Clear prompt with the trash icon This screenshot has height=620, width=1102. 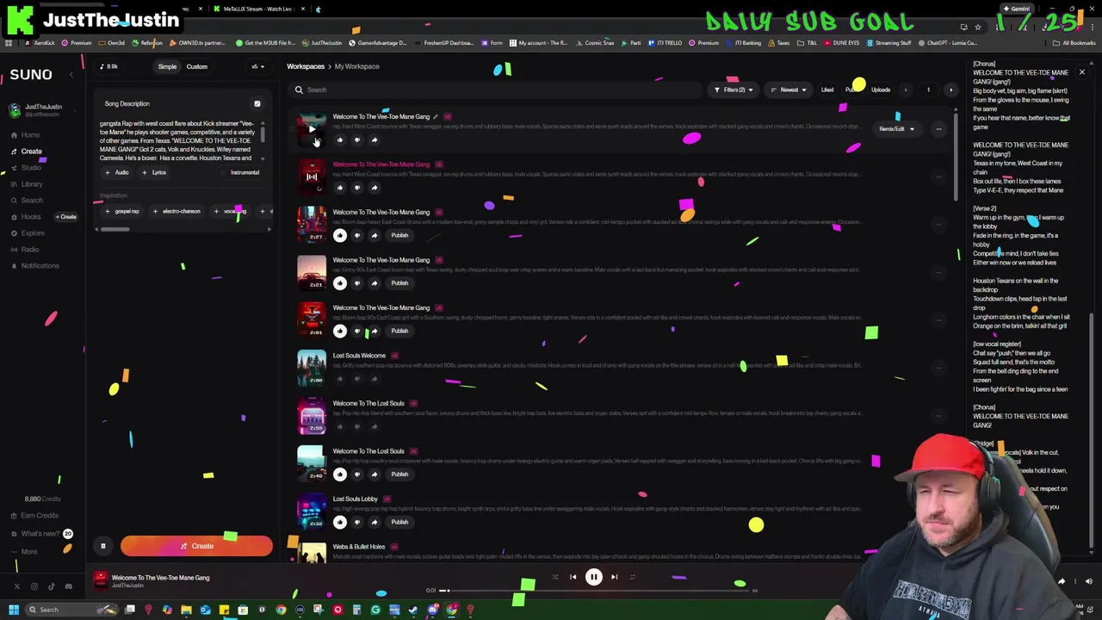tap(102, 546)
